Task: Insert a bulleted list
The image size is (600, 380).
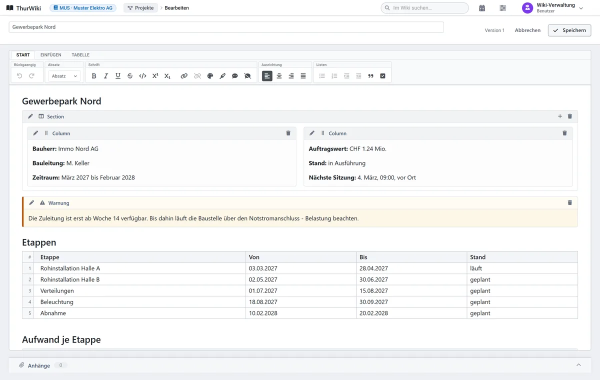Action: click(322, 76)
